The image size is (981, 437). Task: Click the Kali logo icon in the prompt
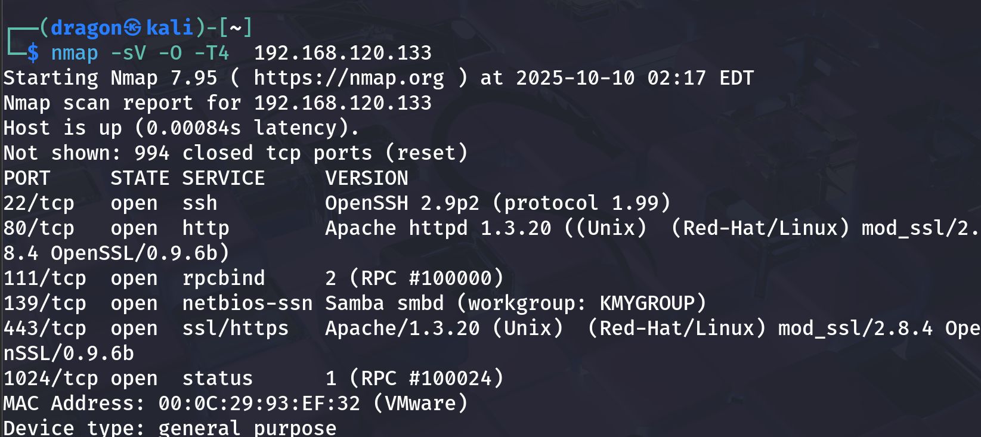[133, 27]
